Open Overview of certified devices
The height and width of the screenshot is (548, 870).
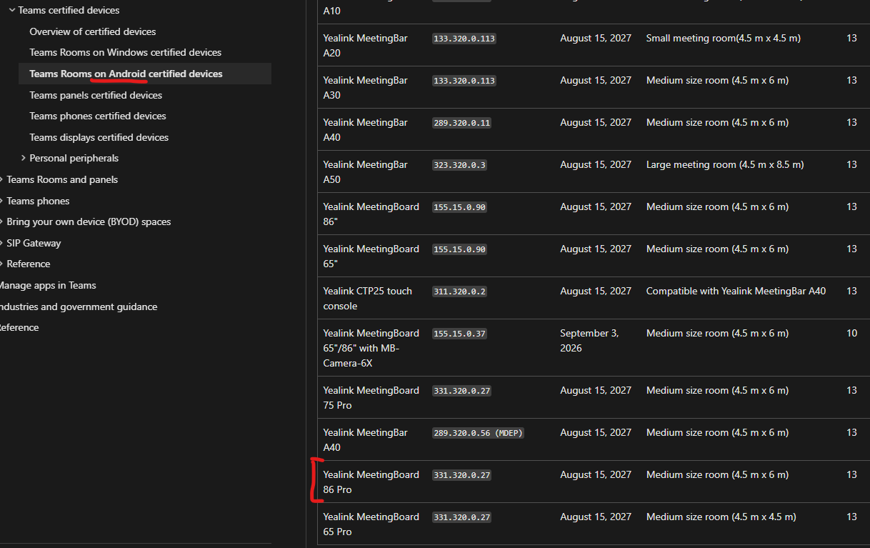click(x=92, y=31)
